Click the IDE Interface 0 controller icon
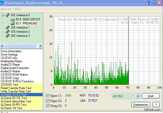Screen dimensions: 163x113 click(8, 15)
